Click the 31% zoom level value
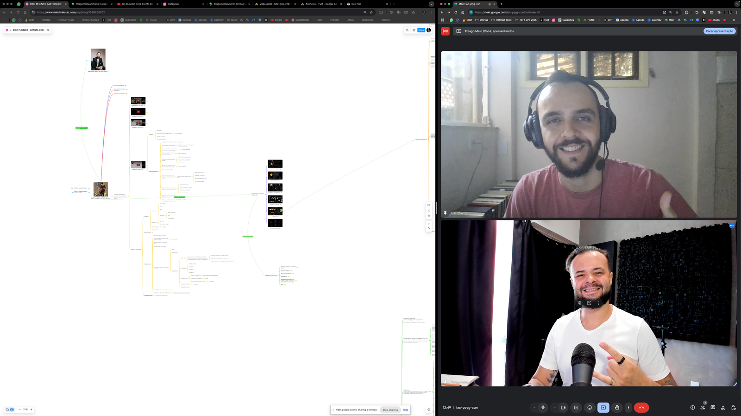This screenshot has height=416, width=741. click(25, 410)
